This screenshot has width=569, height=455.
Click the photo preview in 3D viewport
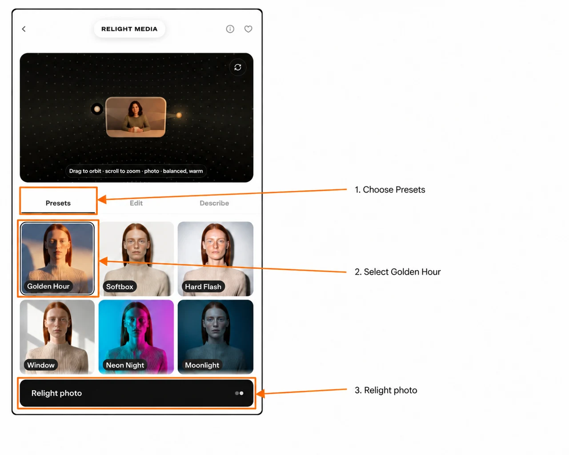tap(136, 117)
